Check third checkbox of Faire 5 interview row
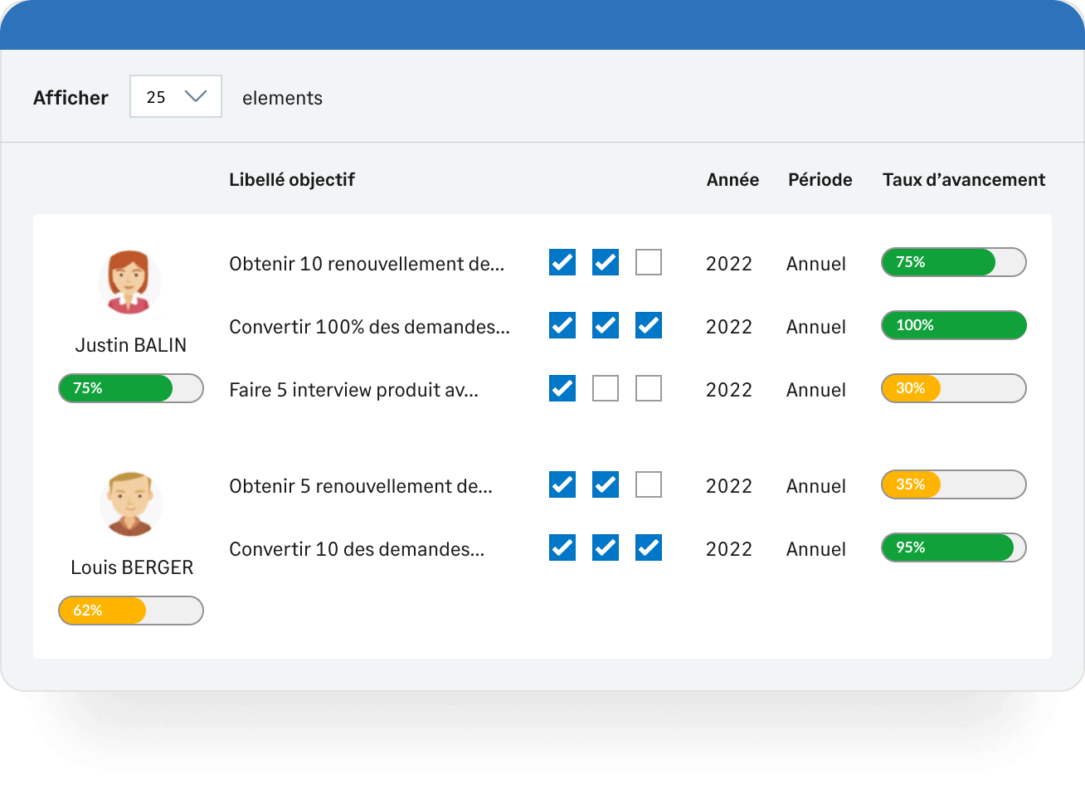 [x=649, y=388]
